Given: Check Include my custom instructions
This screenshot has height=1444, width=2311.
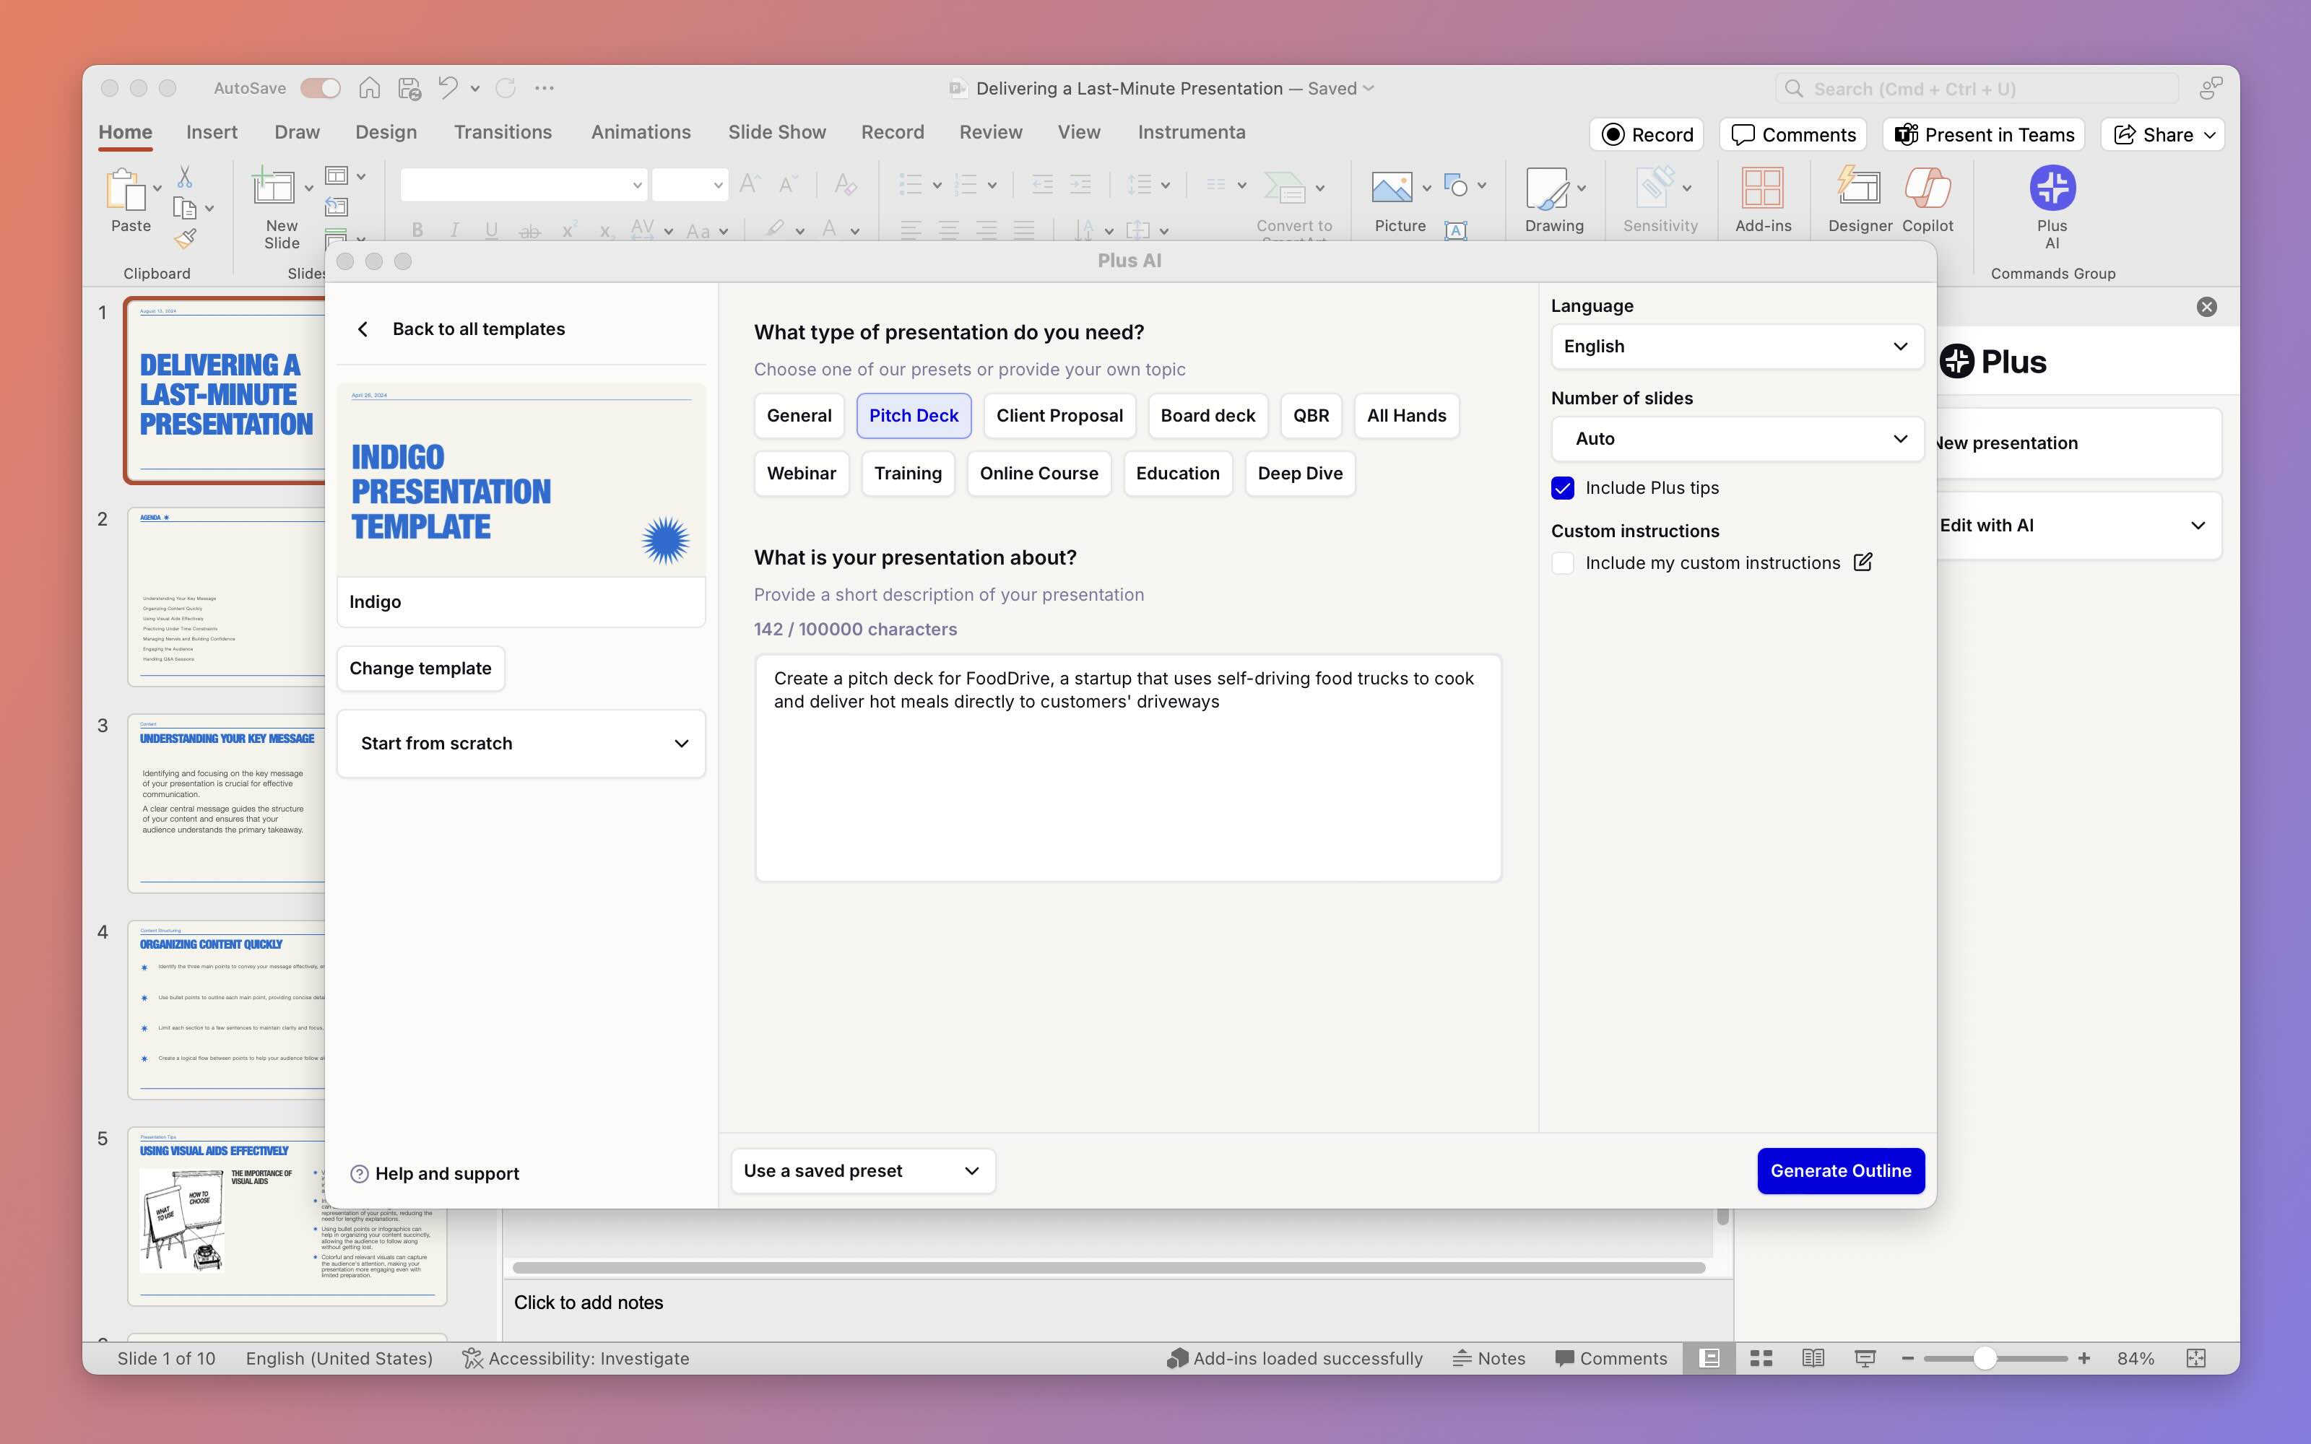Looking at the screenshot, I should [1562, 562].
